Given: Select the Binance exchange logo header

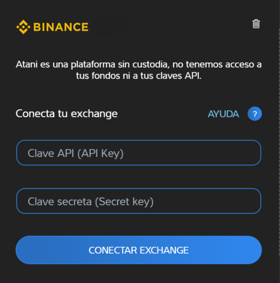Looking at the screenshot, I should tap(52, 27).
